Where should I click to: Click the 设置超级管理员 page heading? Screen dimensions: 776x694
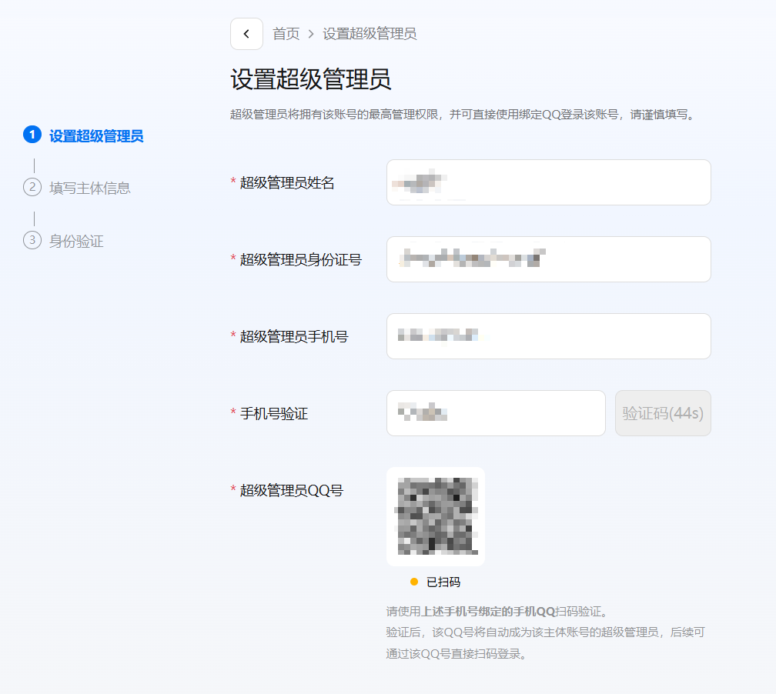click(x=311, y=79)
